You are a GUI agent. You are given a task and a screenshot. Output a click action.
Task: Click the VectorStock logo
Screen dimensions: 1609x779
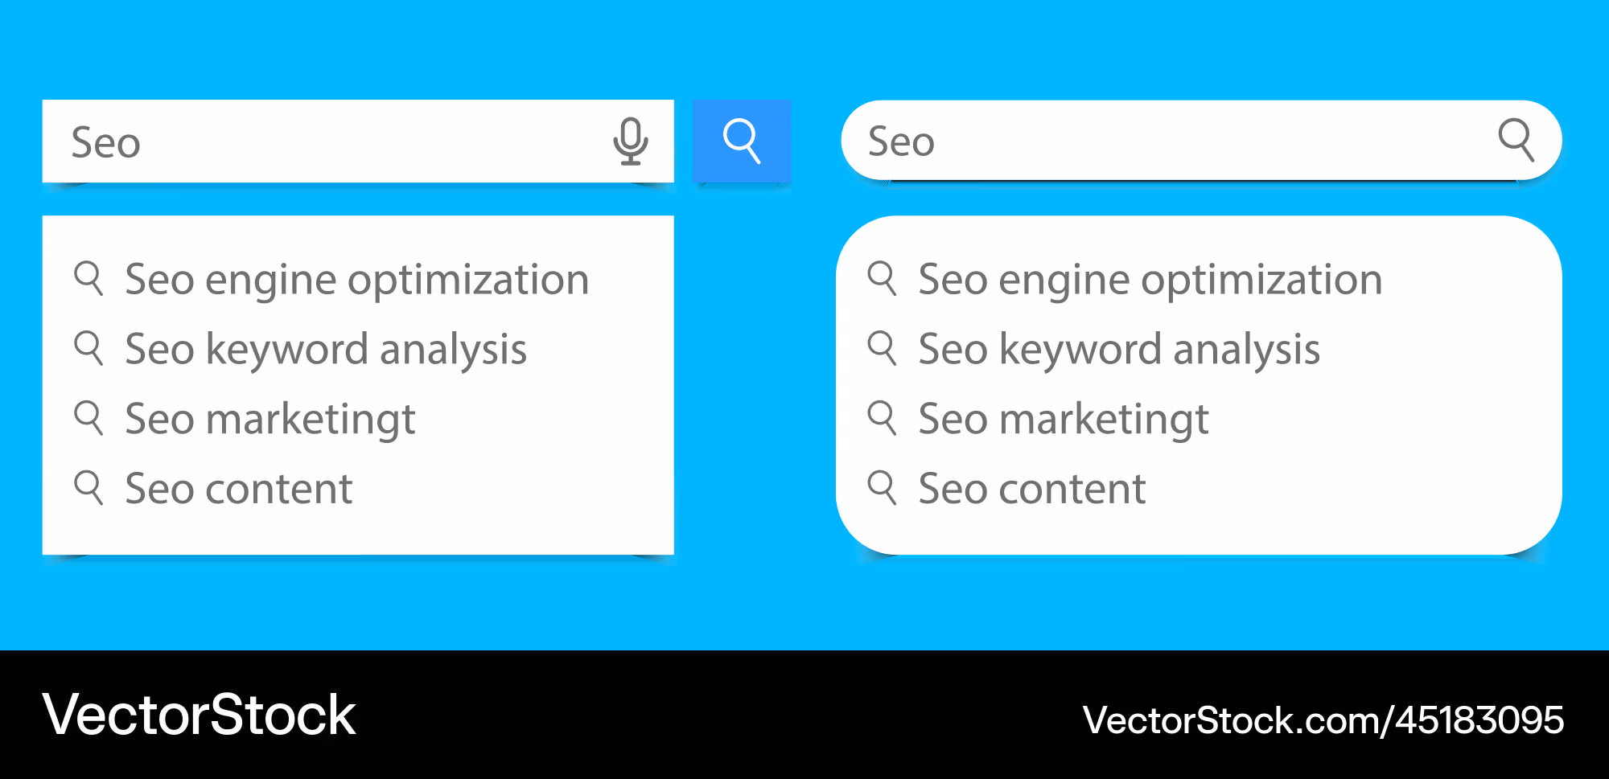pyautogui.click(x=200, y=715)
